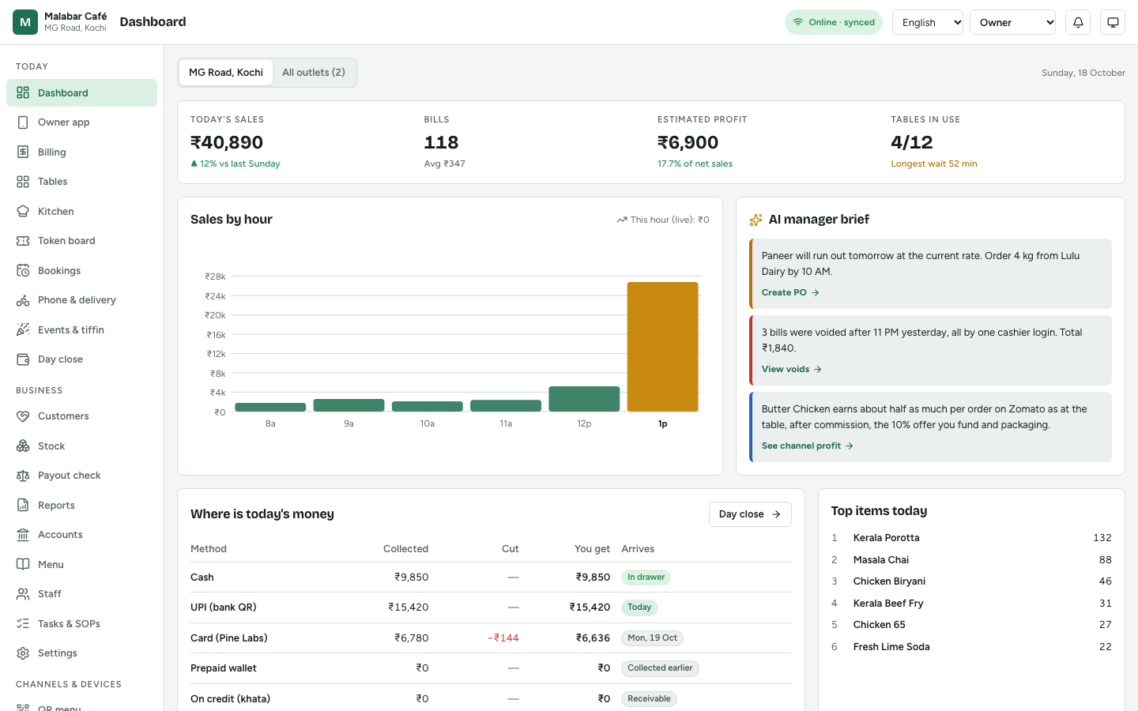Click Day close button in money panel
Viewport: 1138px width, 711px height.
[750, 514]
